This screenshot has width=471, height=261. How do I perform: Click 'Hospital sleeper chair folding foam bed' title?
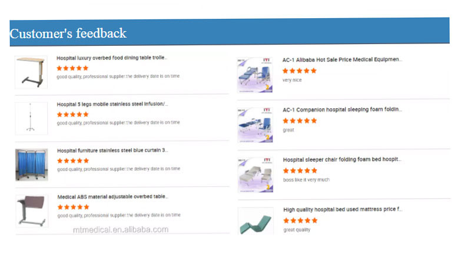342,159
